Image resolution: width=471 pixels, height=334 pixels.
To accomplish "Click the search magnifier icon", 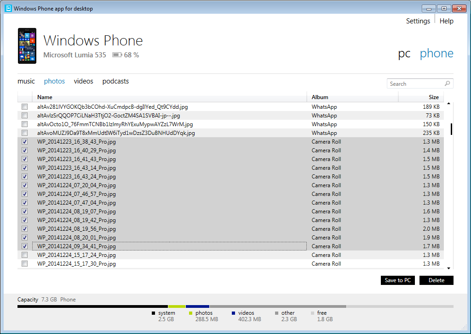I will coord(447,84).
